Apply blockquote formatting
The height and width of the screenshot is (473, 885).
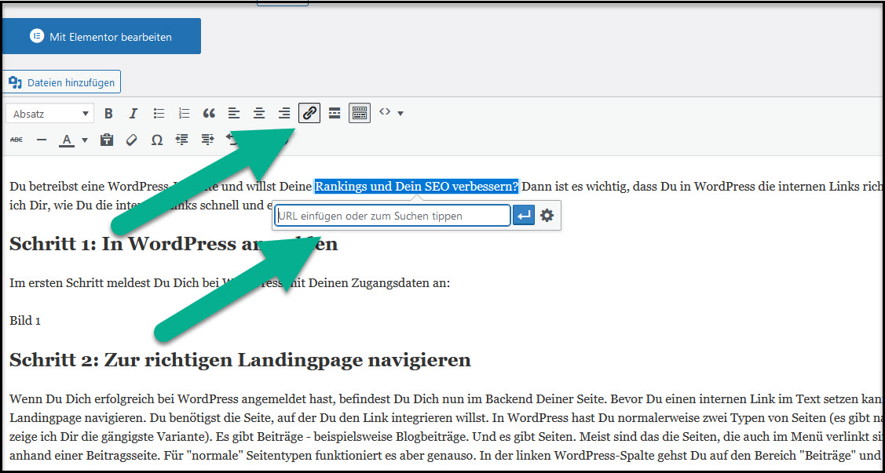pyautogui.click(x=209, y=114)
